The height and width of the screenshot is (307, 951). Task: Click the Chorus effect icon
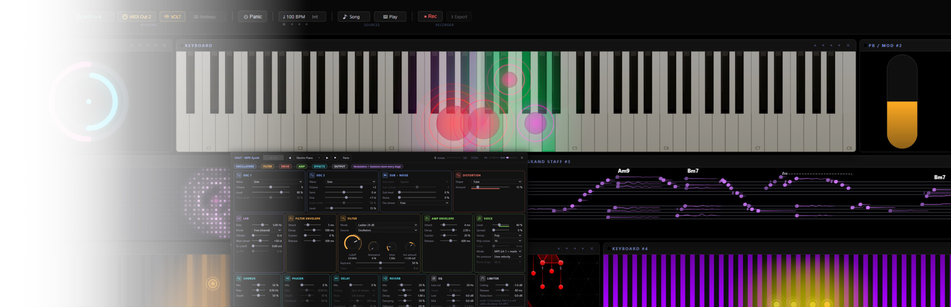[239, 278]
